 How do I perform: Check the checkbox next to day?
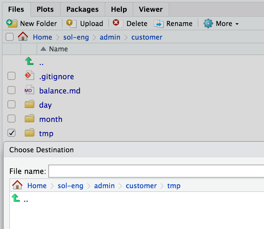(11, 104)
